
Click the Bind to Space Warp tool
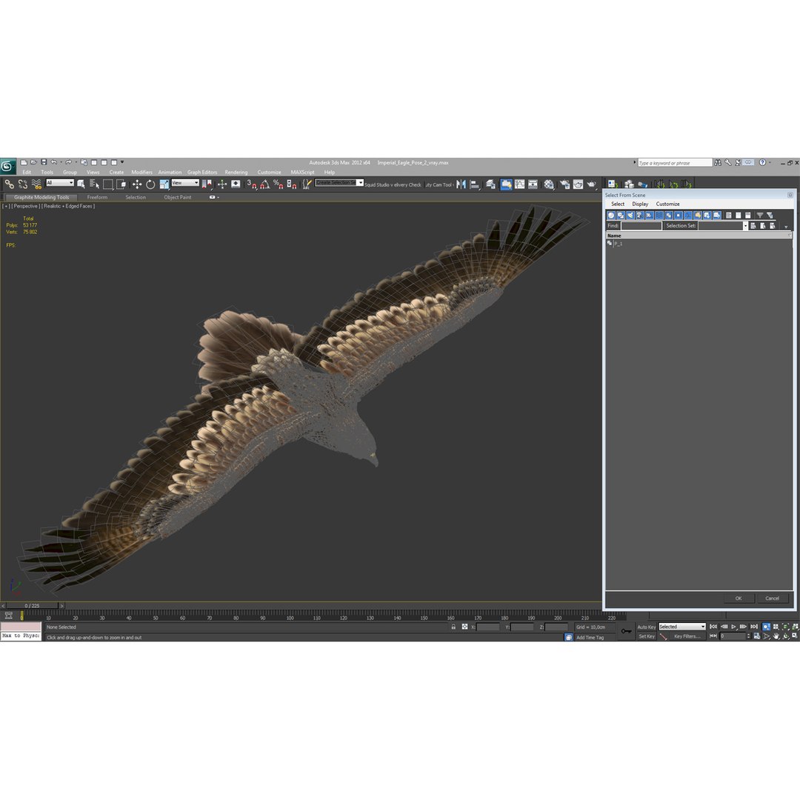(36, 184)
